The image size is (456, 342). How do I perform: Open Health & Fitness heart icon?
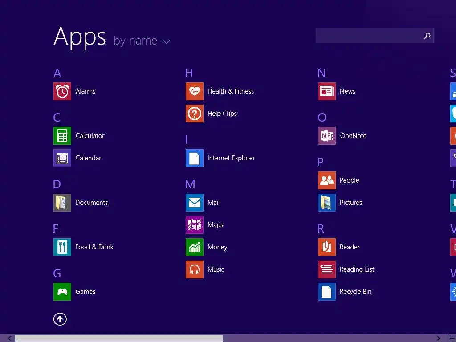pos(195,91)
